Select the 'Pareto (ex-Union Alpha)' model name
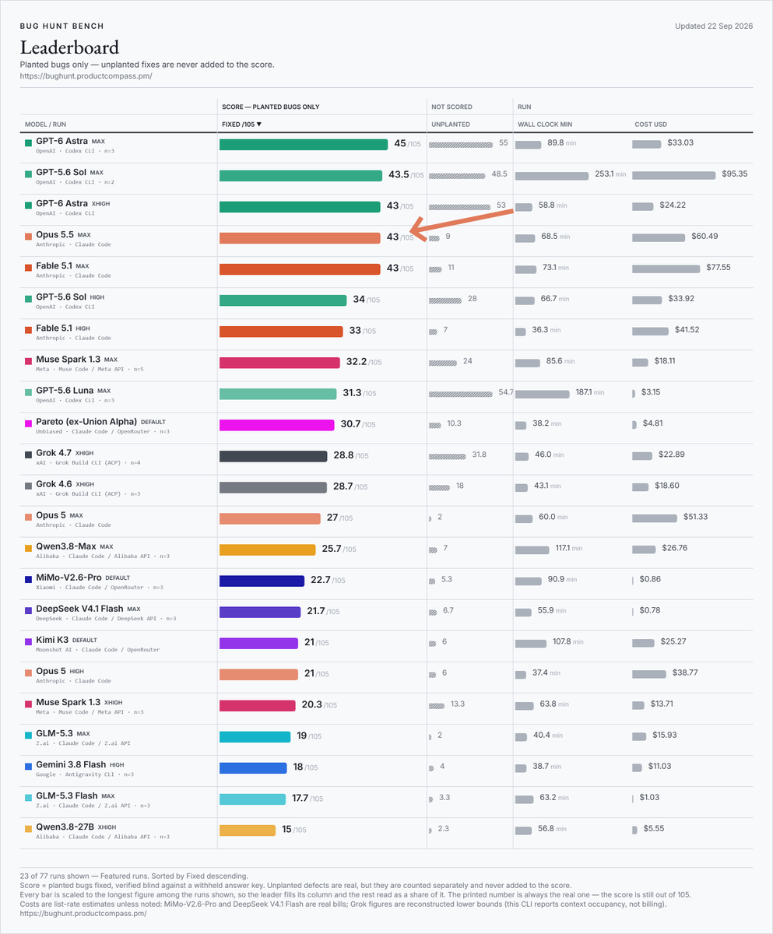773x934 pixels. click(86, 421)
